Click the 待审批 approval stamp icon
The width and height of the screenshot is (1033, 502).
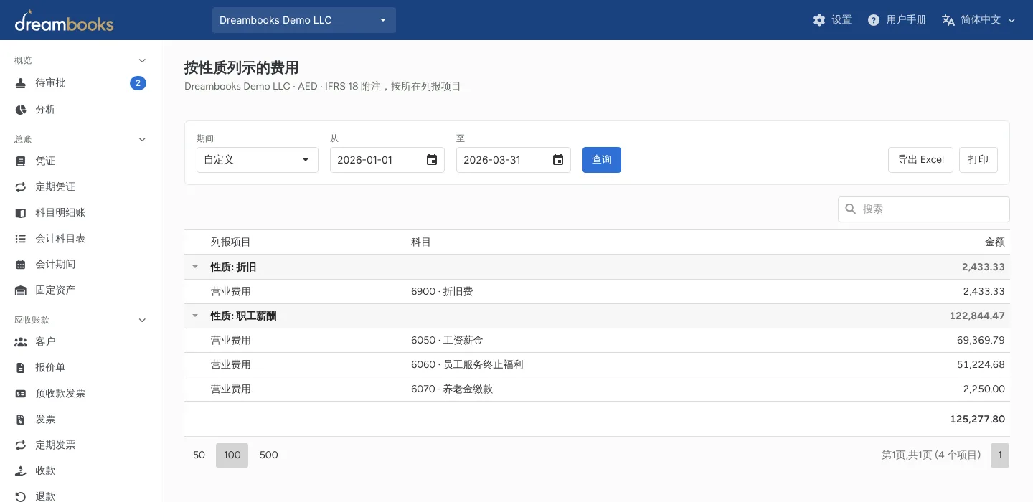21,83
